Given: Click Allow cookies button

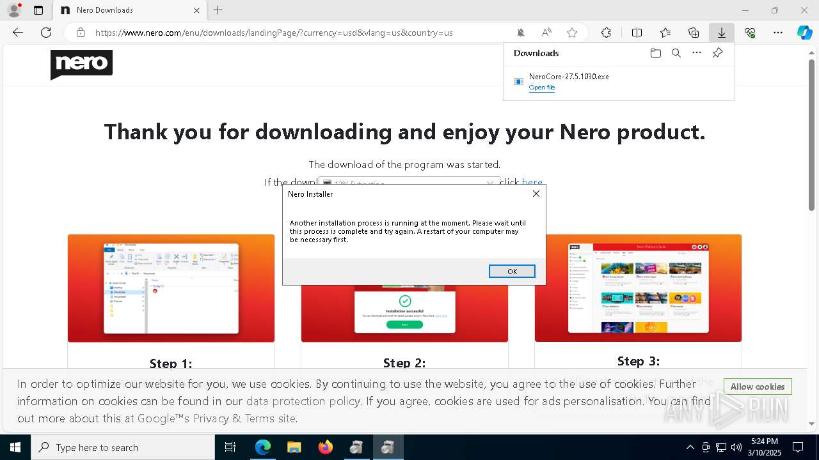Looking at the screenshot, I should click(758, 387).
